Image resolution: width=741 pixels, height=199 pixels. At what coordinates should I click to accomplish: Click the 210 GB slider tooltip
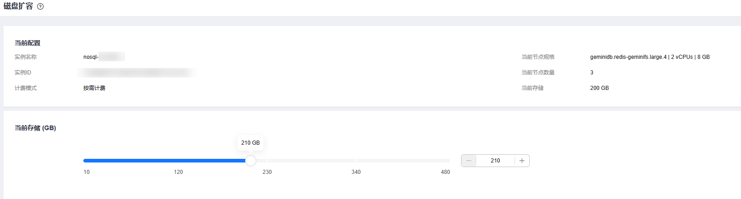(x=250, y=143)
